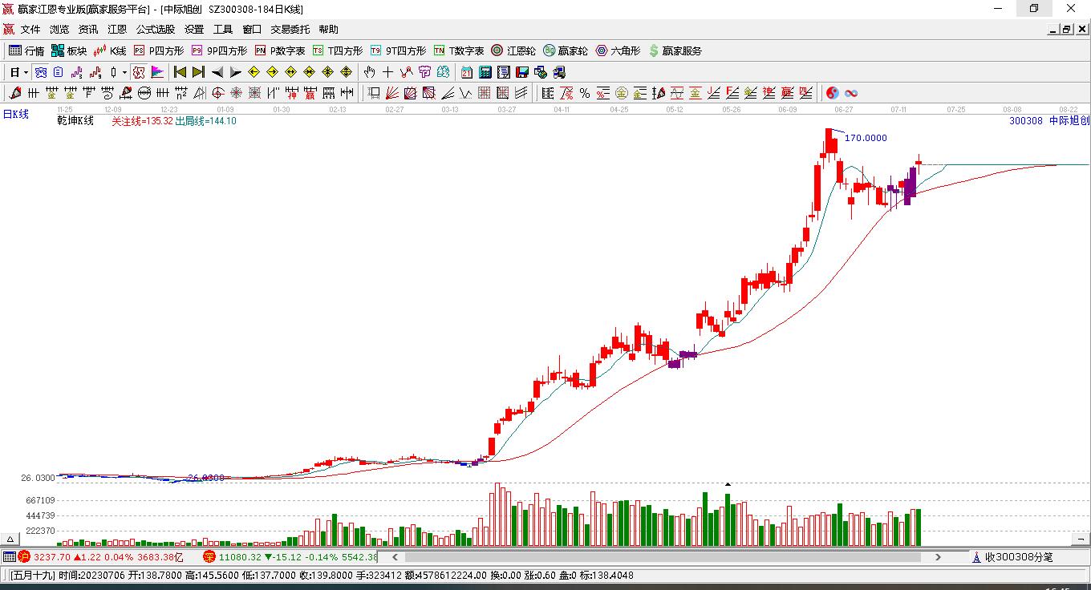The image size is (1091, 590).
Task: Open the 设置 menu
Action: tap(194, 30)
